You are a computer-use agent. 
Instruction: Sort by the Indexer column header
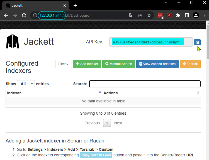[54, 93]
